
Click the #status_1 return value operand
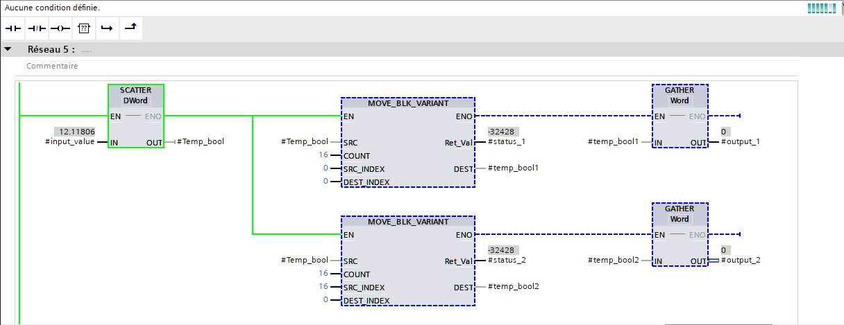tap(508, 142)
